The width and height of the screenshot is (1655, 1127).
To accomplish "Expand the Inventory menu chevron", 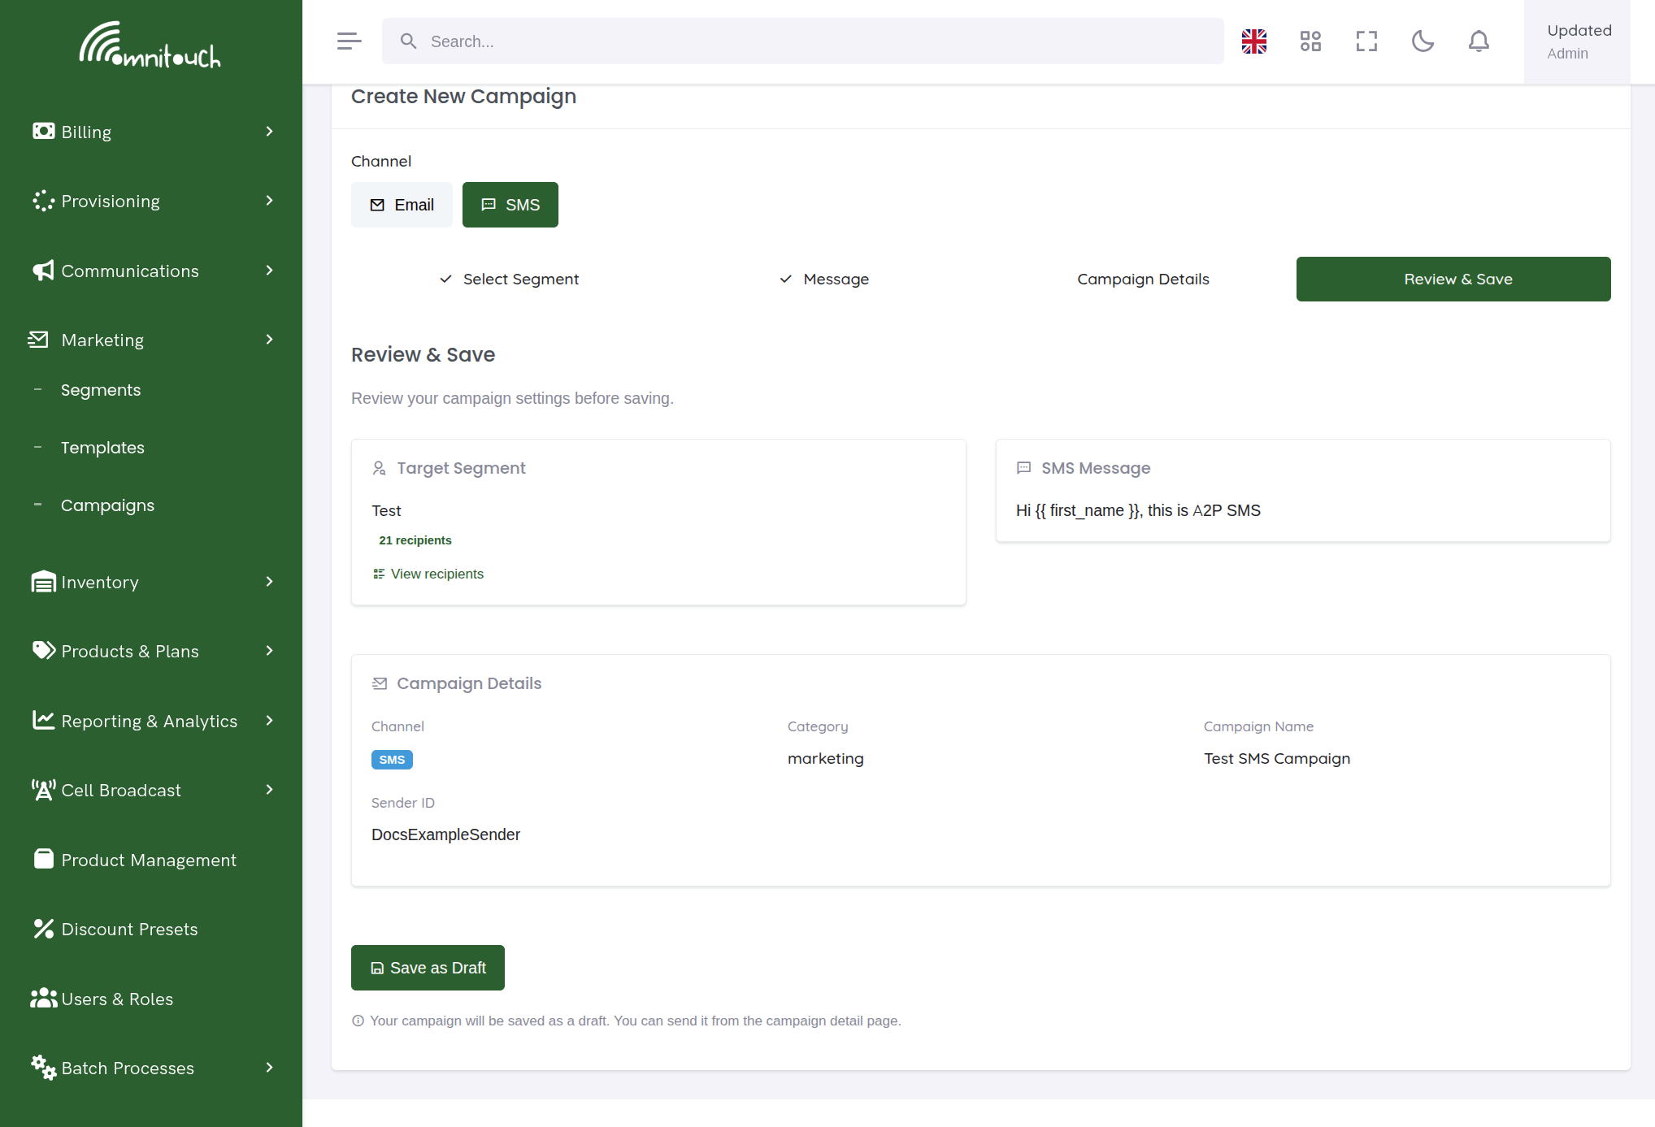I will [269, 581].
